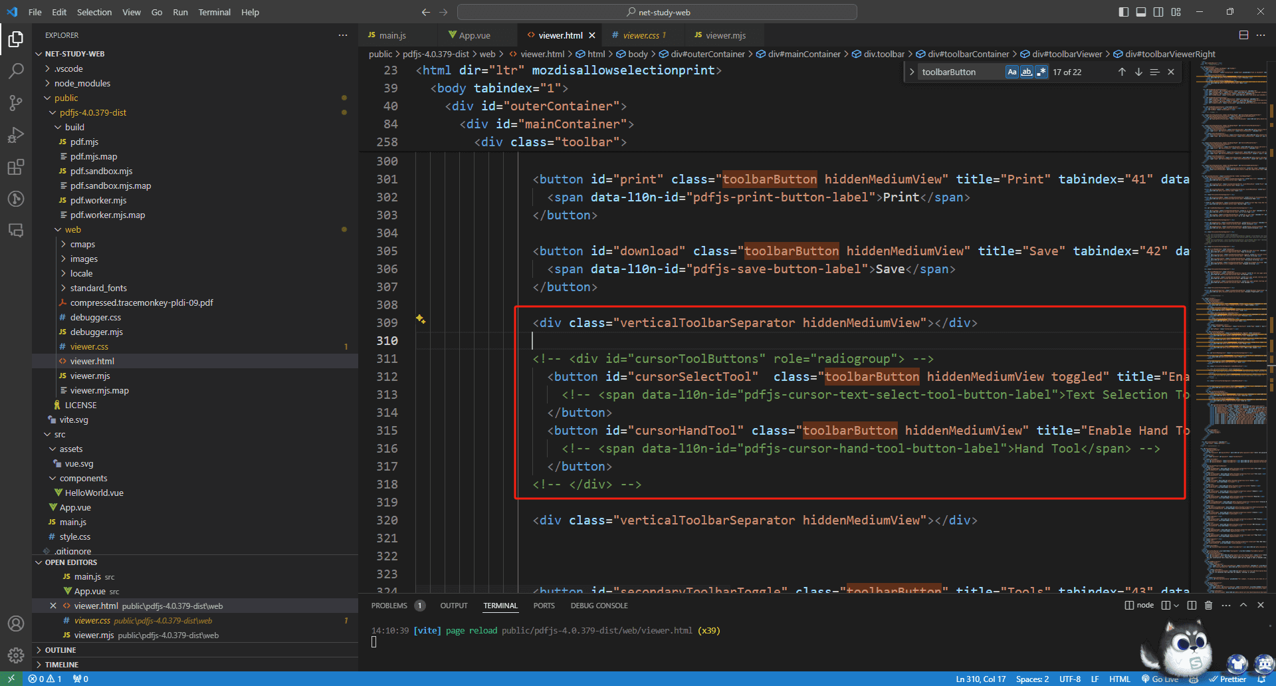The height and width of the screenshot is (686, 1276).
Task: Open terminal panel more actions
Action: [1226, 605]
